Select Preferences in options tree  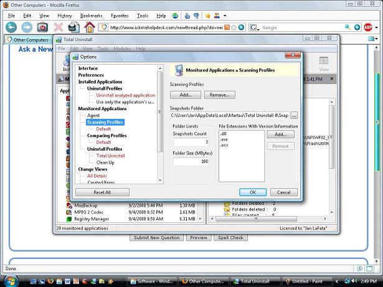(x=91, y=75)
